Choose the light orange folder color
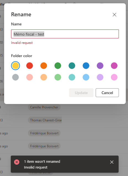The width and height of the screenshot is (128, 176). [44, 77]
